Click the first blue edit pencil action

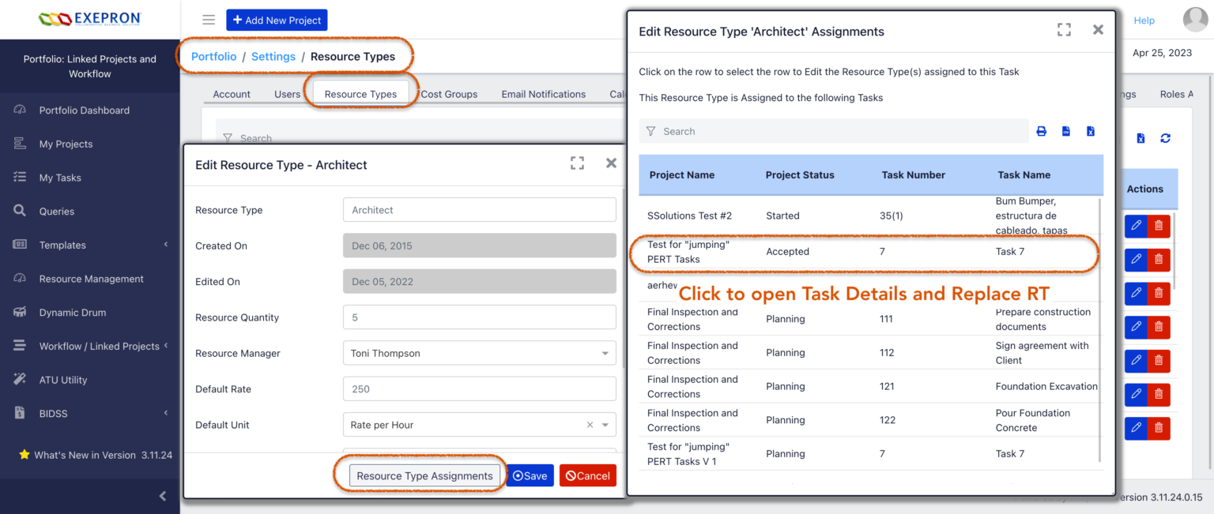tap(1136, 225)
